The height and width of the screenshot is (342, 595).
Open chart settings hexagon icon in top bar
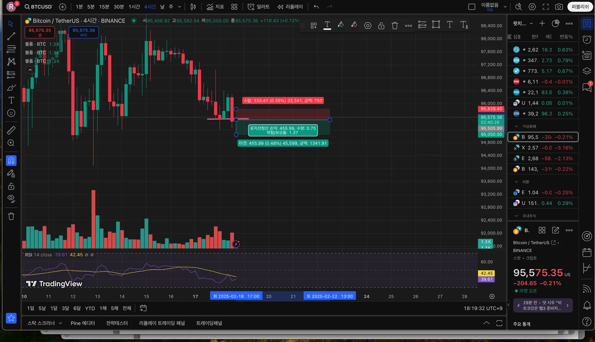click(x=532, y=7)
